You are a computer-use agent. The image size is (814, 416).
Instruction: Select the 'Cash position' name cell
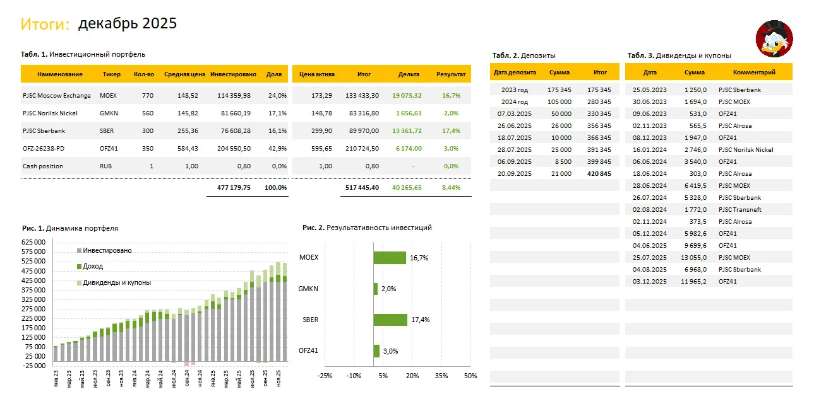point(42,166)
